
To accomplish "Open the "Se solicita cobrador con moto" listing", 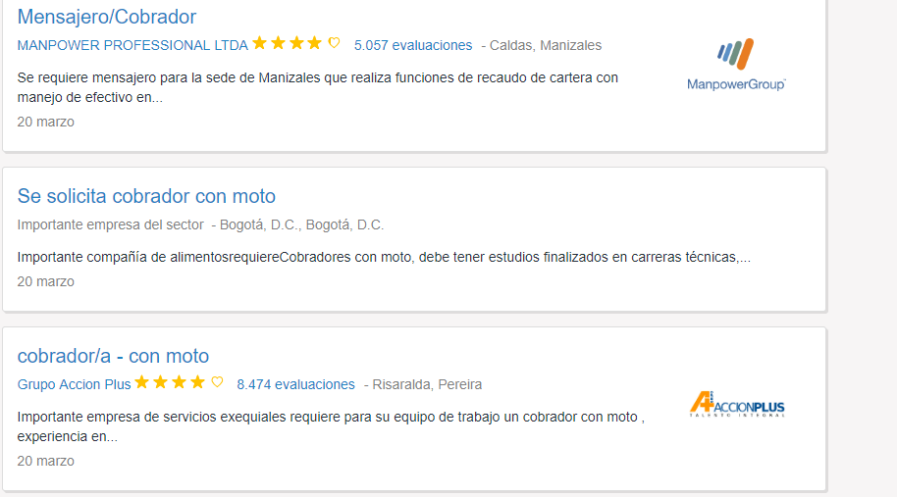I will click(x=146, y=196).
